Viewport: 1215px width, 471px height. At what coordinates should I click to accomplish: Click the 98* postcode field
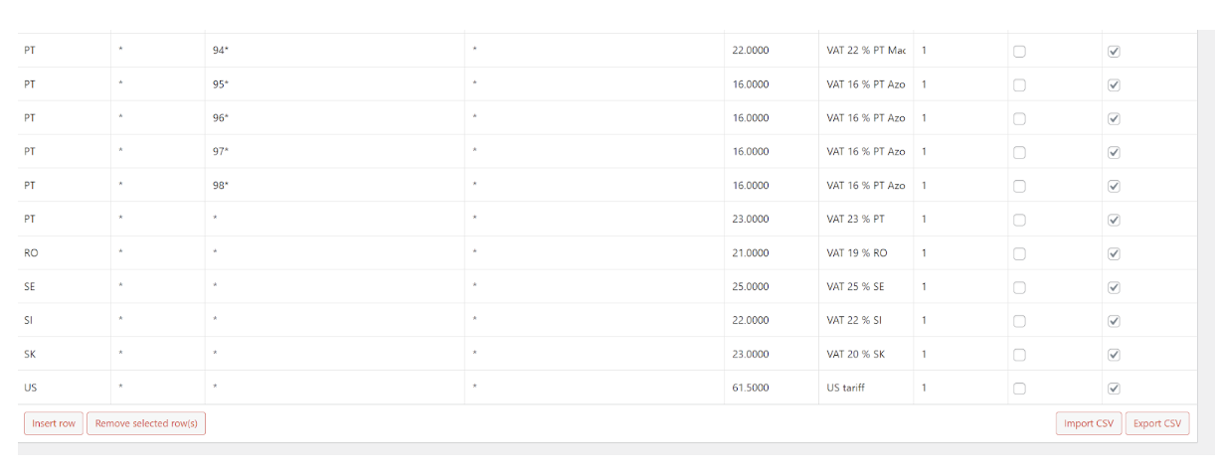click(x=333, y=185)
